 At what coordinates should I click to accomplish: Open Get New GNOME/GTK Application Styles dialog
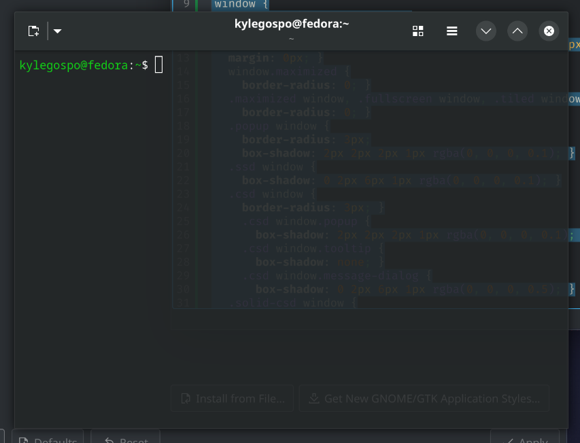[x=424, y=398]
